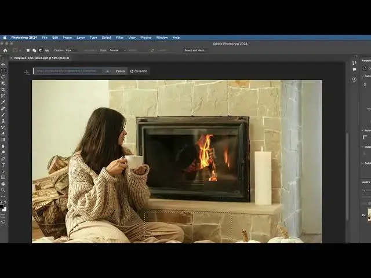Select the Dodge tool
This screenshot has width=371, height=278.
(x=3, y=152)
